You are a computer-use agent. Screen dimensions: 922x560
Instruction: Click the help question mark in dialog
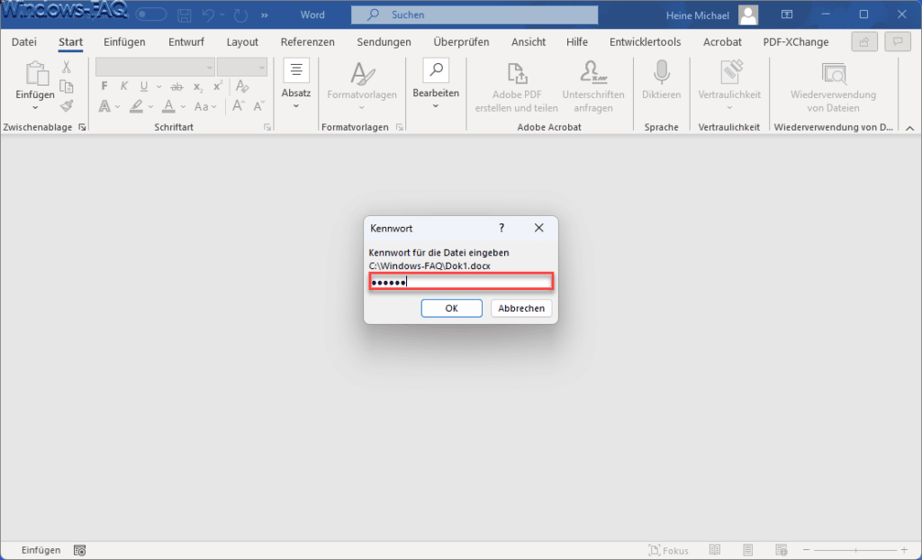pos(502,228)
